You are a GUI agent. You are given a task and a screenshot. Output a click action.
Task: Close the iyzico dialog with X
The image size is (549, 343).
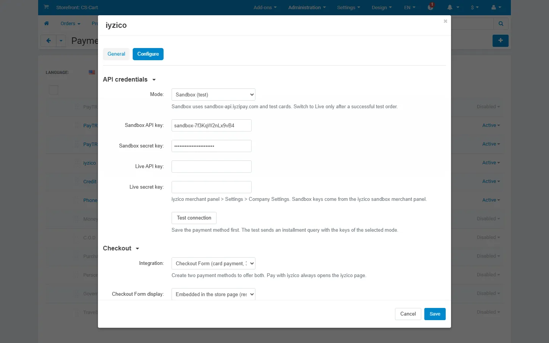(x=445, y=21)
